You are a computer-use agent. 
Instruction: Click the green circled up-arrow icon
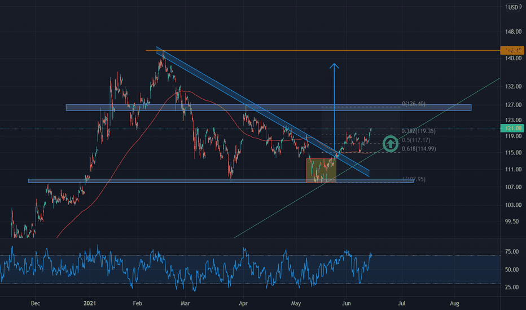(391, 143)
